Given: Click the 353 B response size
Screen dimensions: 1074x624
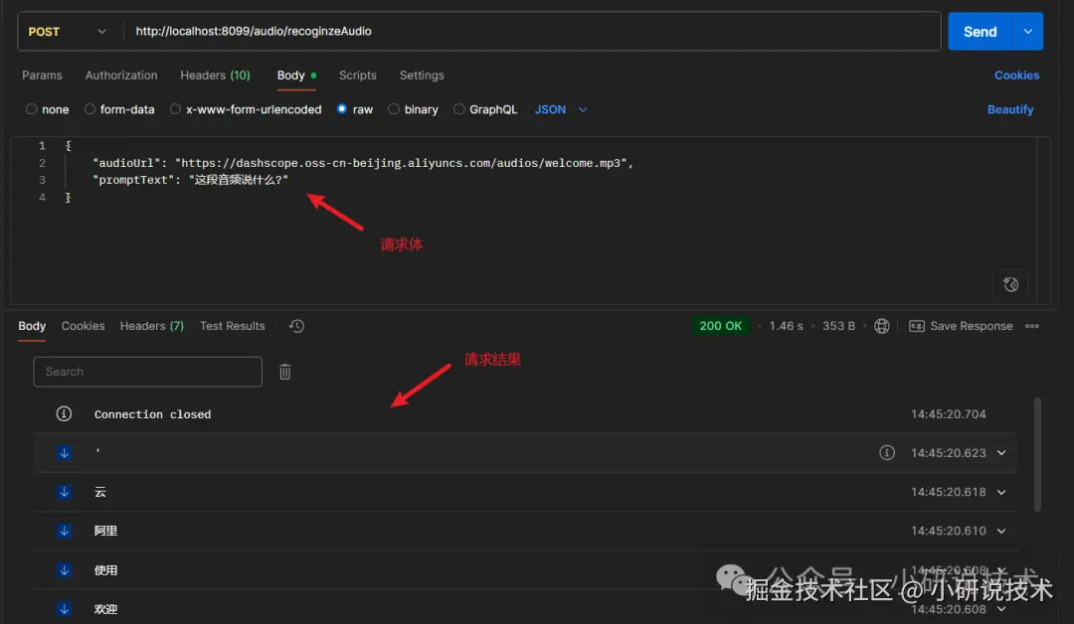Looking at the screenshot, I should [838, 326].
